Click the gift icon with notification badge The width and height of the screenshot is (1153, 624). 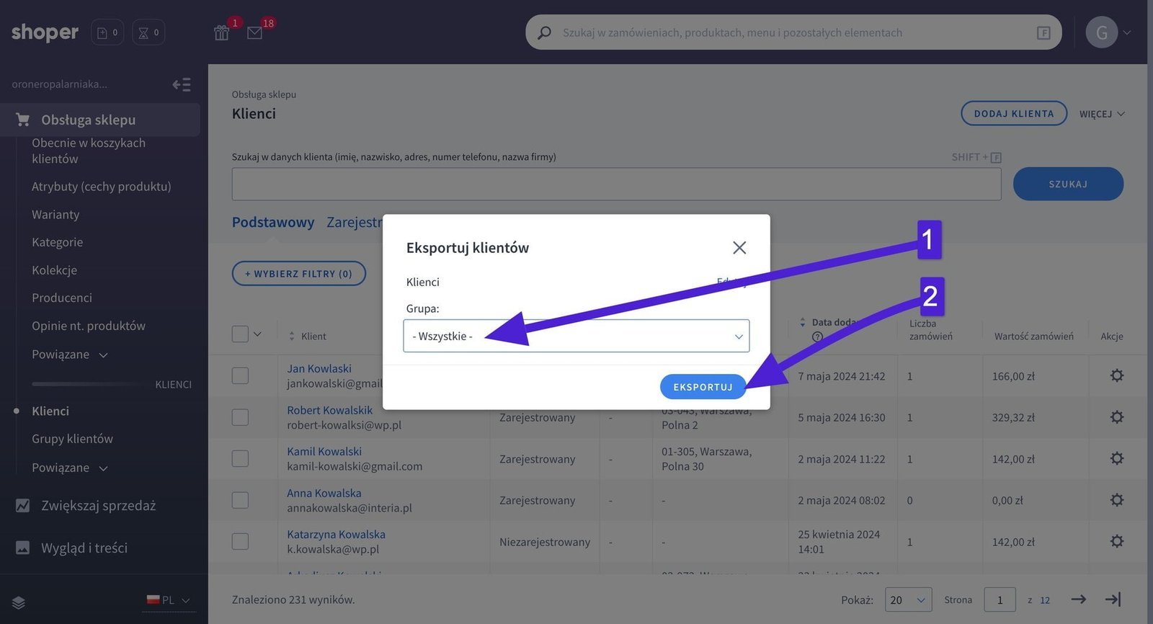[x=222, y=33]
